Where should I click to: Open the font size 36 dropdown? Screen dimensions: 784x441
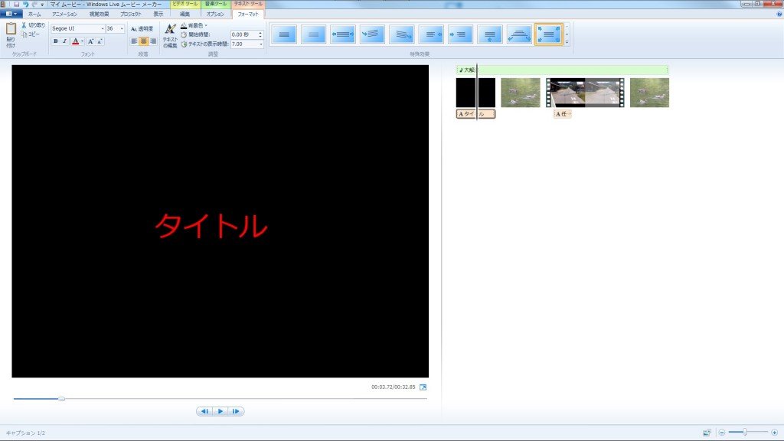(122, 28)
